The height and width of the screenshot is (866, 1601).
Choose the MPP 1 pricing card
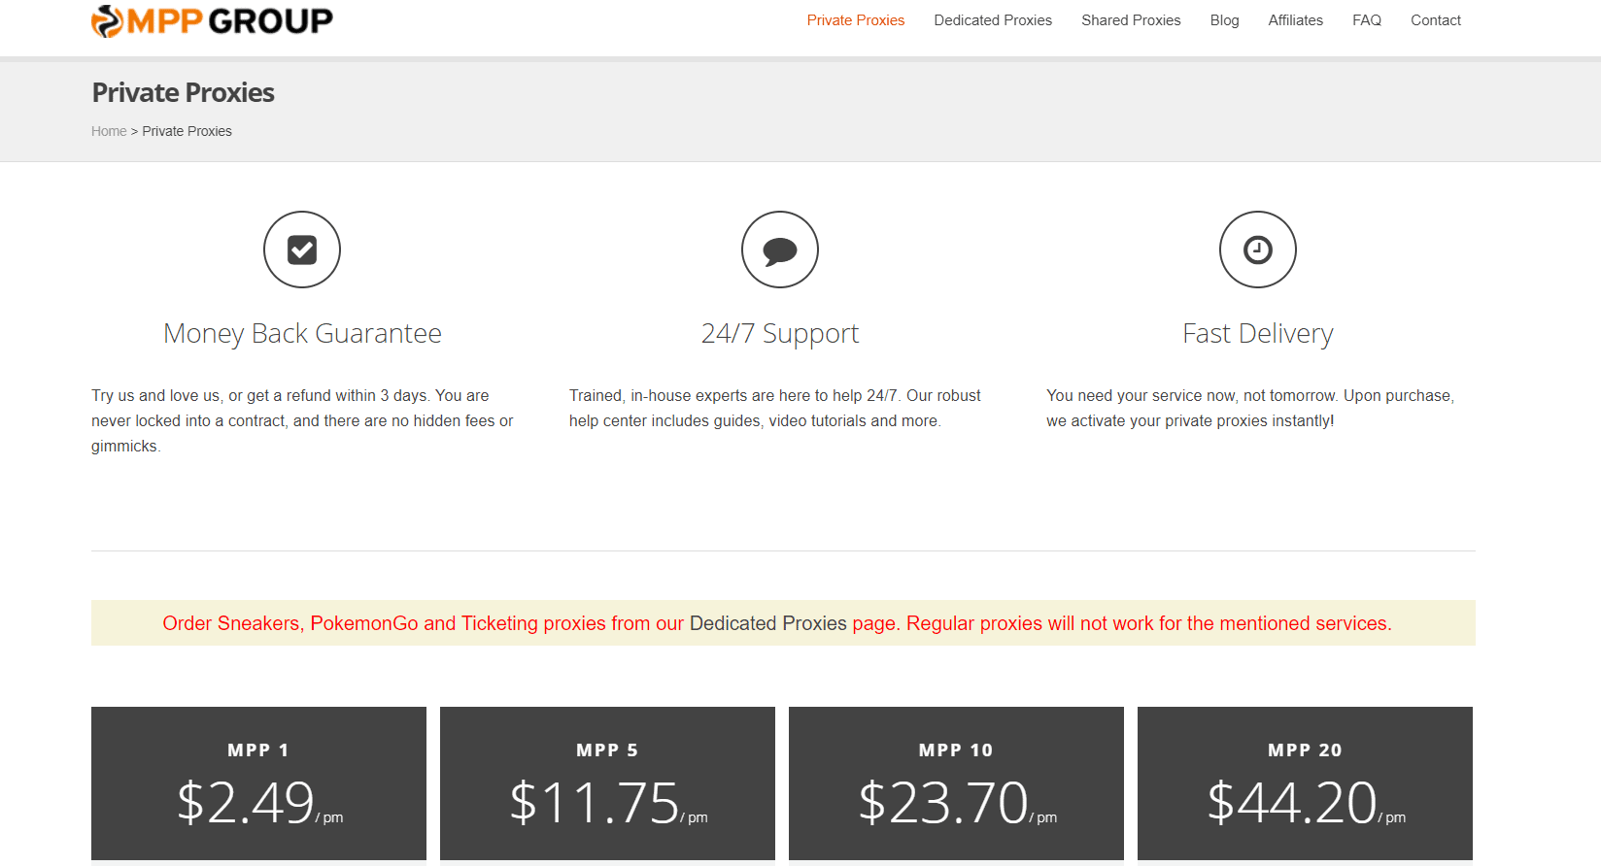(258, 783)
